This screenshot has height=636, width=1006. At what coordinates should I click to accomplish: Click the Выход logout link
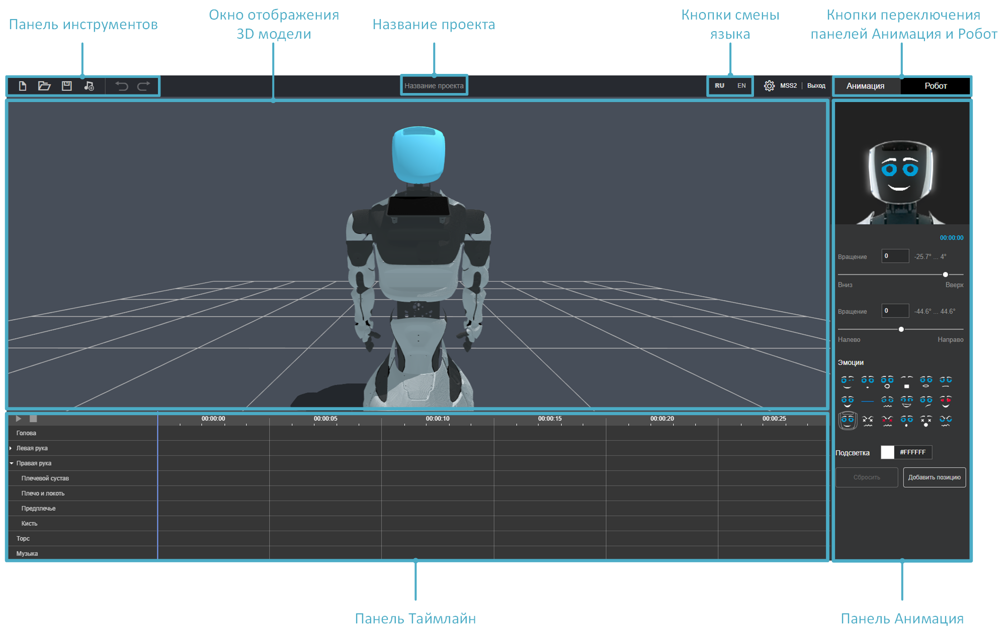pyautogui.click(x=816, y=86)
